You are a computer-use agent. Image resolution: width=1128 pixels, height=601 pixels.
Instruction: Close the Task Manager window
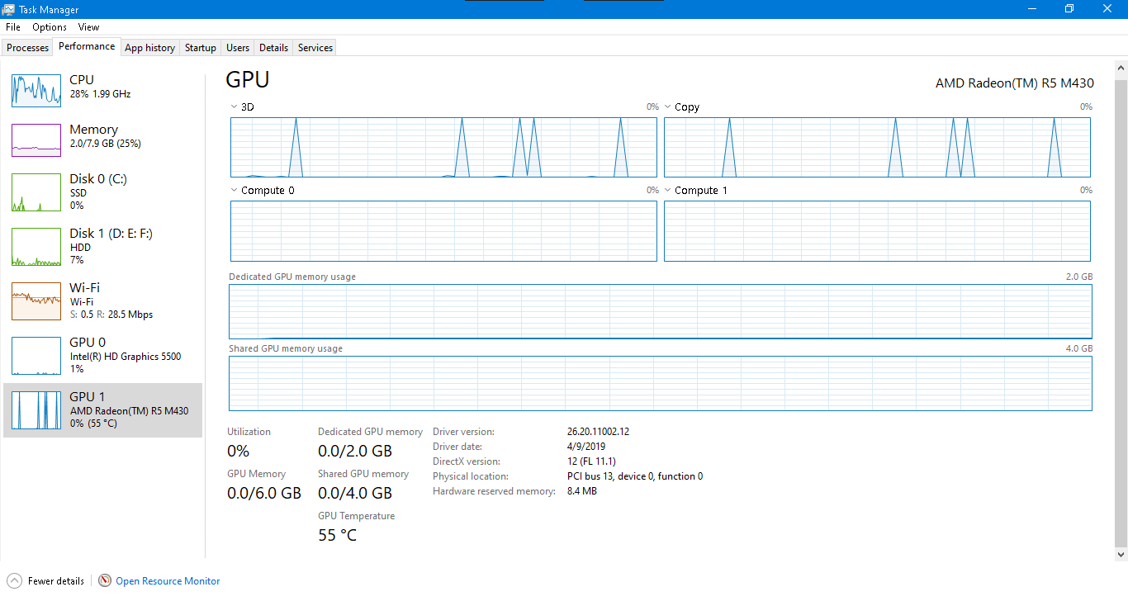click(1107, 9)
